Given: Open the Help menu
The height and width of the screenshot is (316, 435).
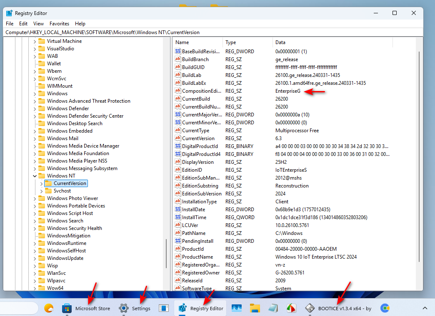Looking at the screenshot, I should tap(80, 24).
